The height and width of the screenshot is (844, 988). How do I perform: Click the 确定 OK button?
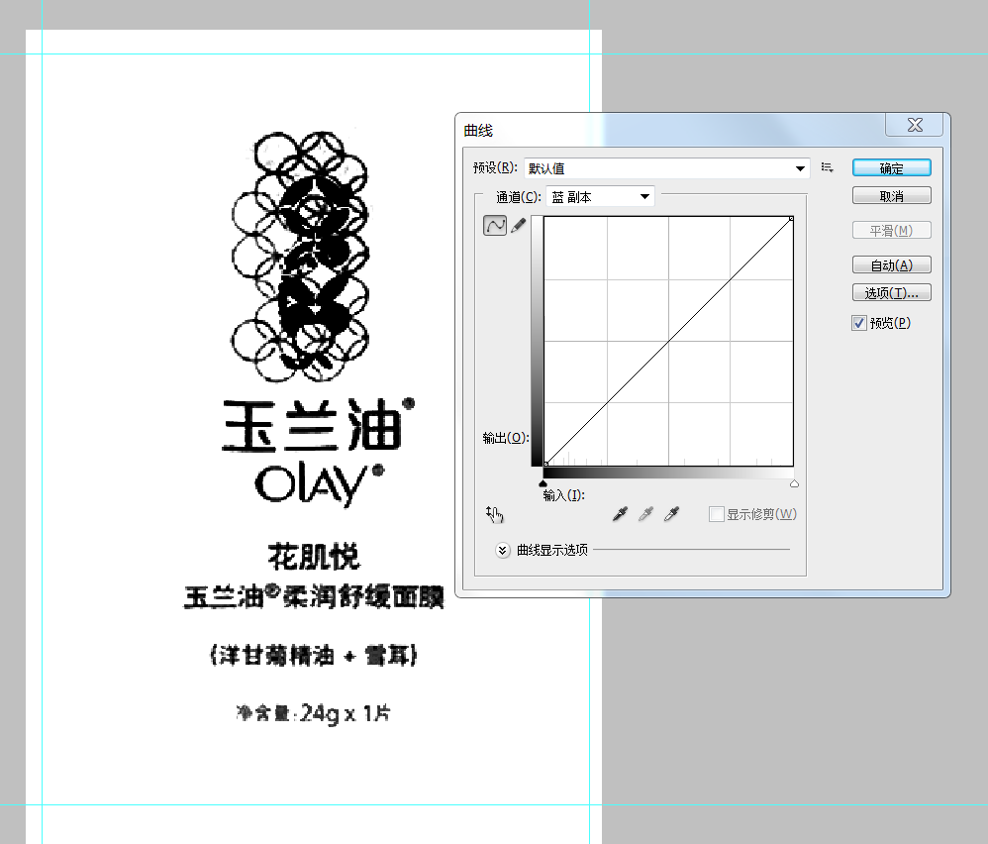[x=892, y=168]
